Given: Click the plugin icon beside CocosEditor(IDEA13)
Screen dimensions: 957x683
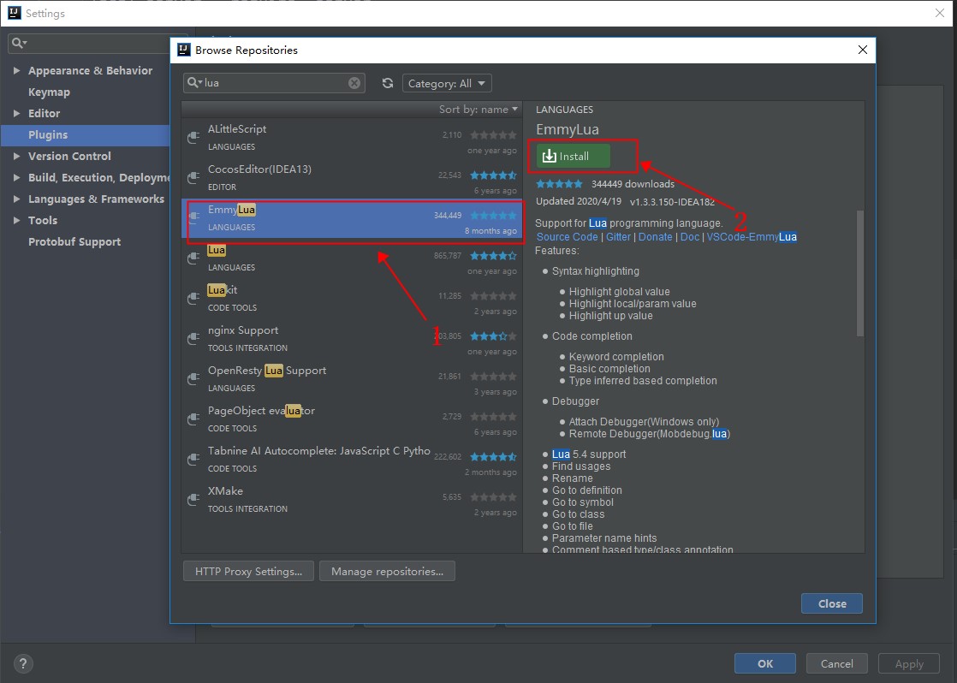Looking at the screenshot, I should click(193, 178).
